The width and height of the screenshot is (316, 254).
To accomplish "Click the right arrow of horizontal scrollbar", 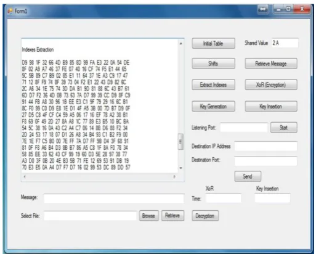I will [174, 176].
